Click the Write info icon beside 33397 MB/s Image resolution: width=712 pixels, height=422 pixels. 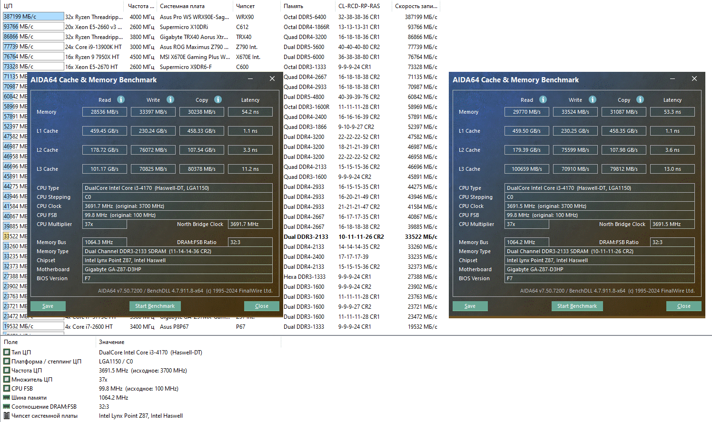pyautogui.click(x=170, y=99)
